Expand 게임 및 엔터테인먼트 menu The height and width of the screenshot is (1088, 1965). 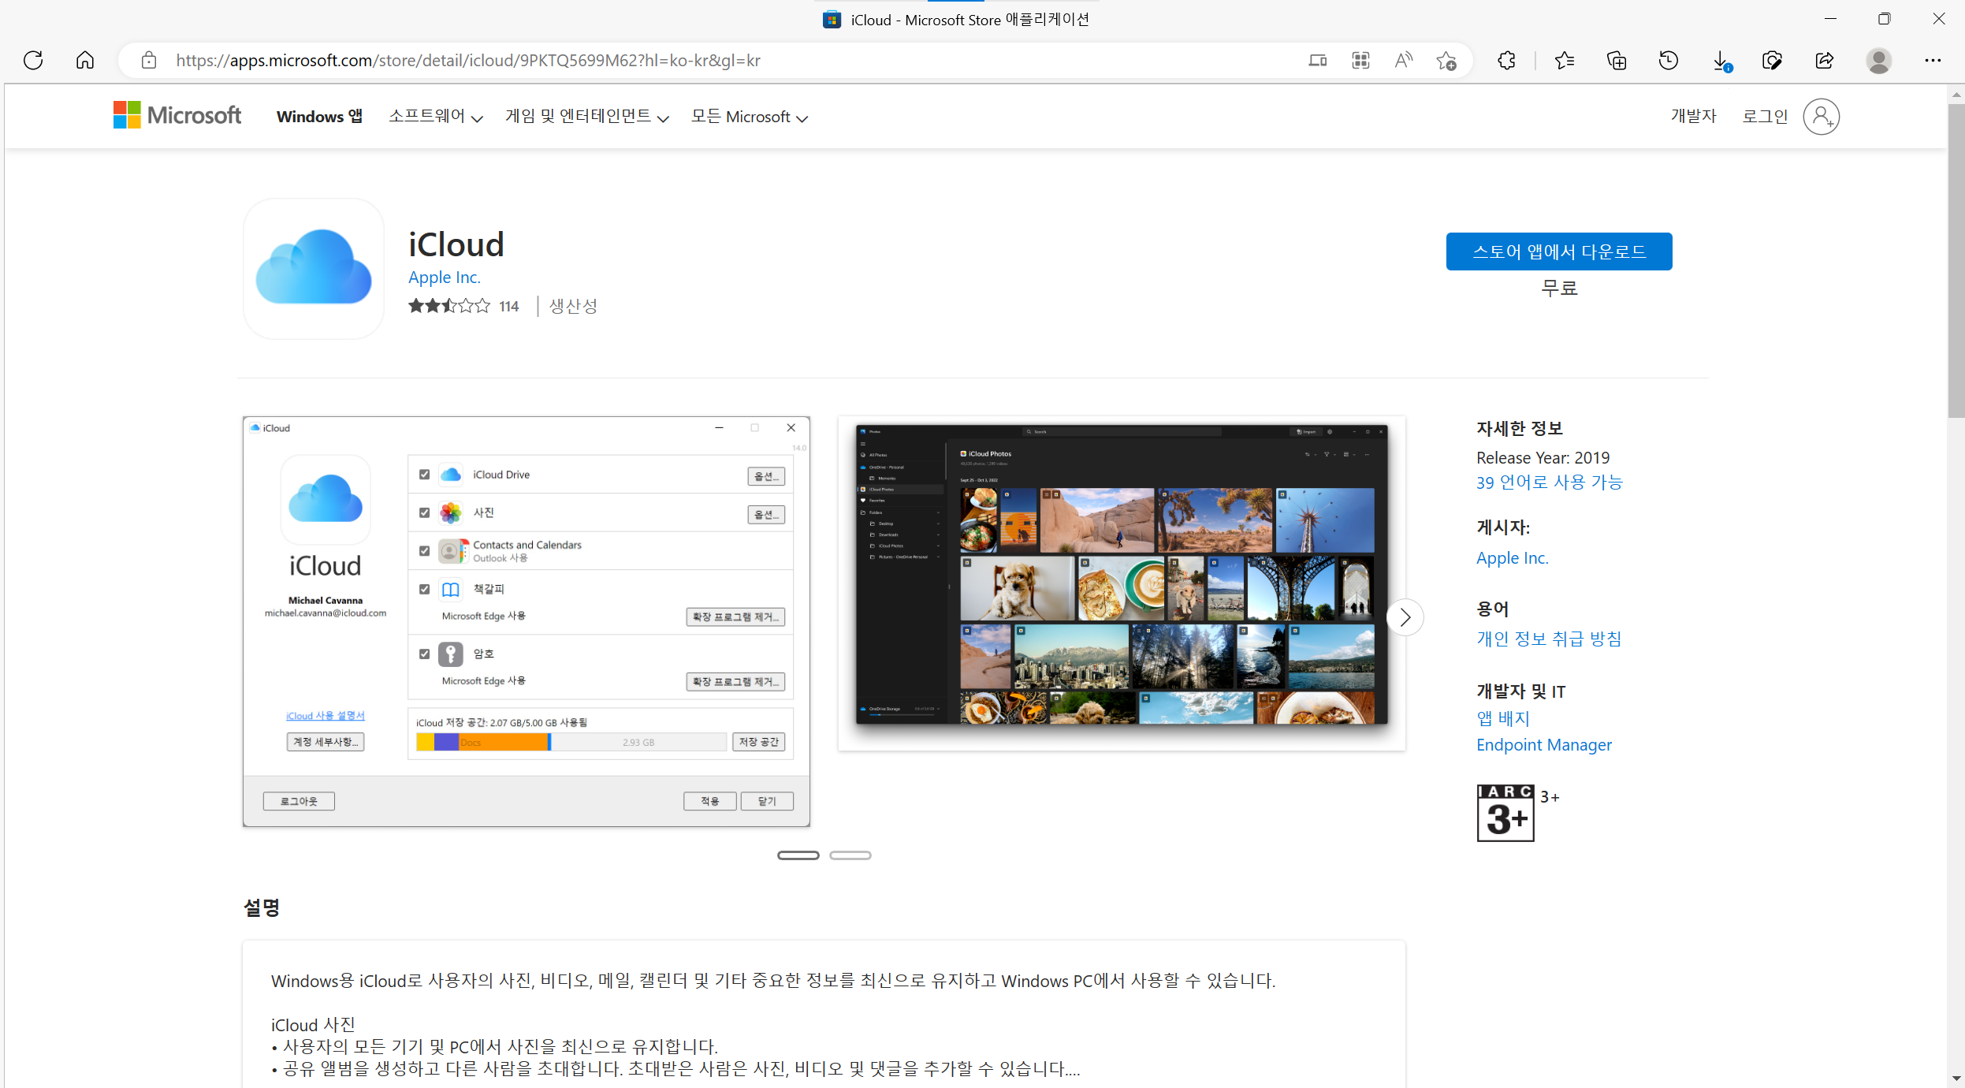pos(586,117)
